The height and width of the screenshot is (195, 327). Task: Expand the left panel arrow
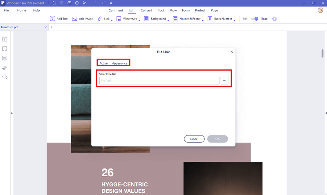(12, 113)
